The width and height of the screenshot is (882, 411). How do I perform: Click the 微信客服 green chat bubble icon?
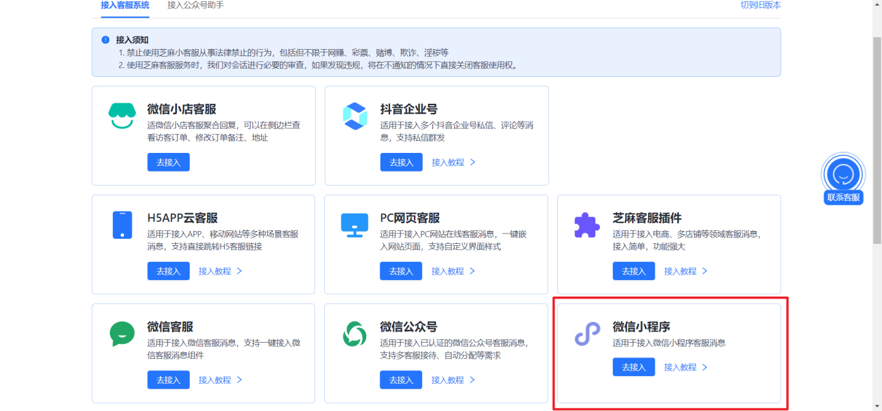[122, 333]
